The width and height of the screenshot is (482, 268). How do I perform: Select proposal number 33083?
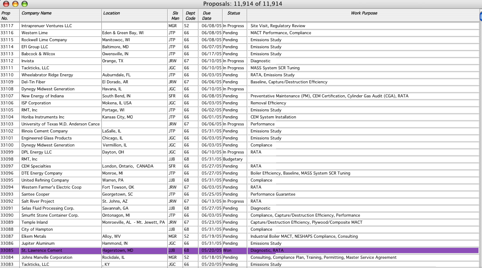pos(7,264)
